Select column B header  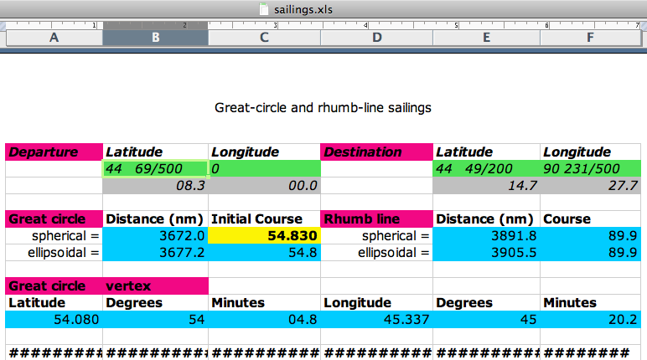[155, 38]
